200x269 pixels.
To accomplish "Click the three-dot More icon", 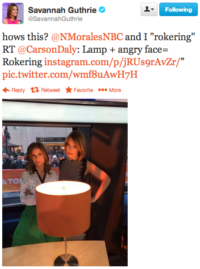I will click(103, 90).
